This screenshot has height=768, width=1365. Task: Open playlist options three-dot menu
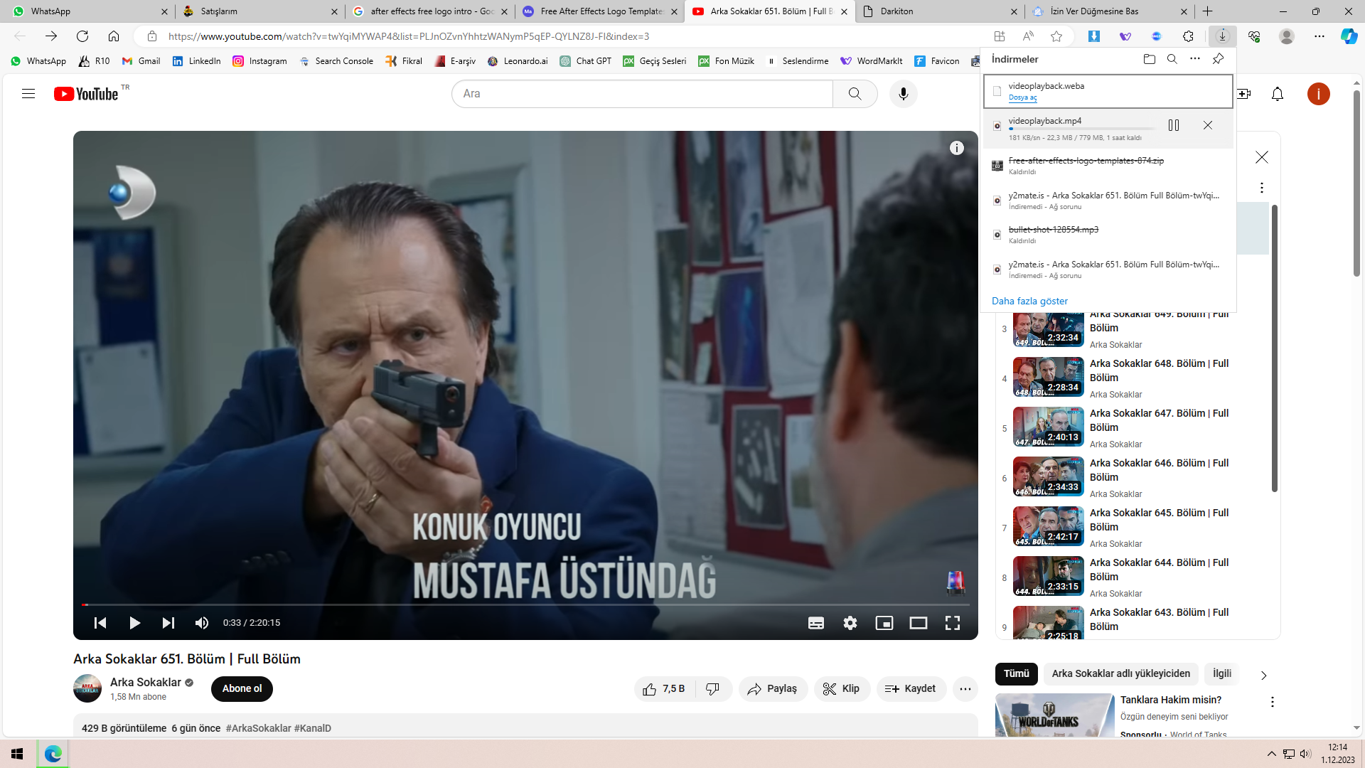coord(1262,188)
